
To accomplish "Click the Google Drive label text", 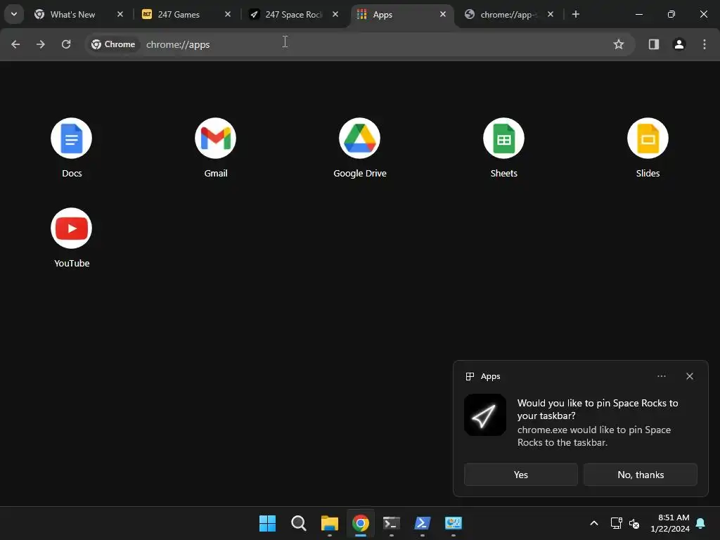I will pos(359,173).
